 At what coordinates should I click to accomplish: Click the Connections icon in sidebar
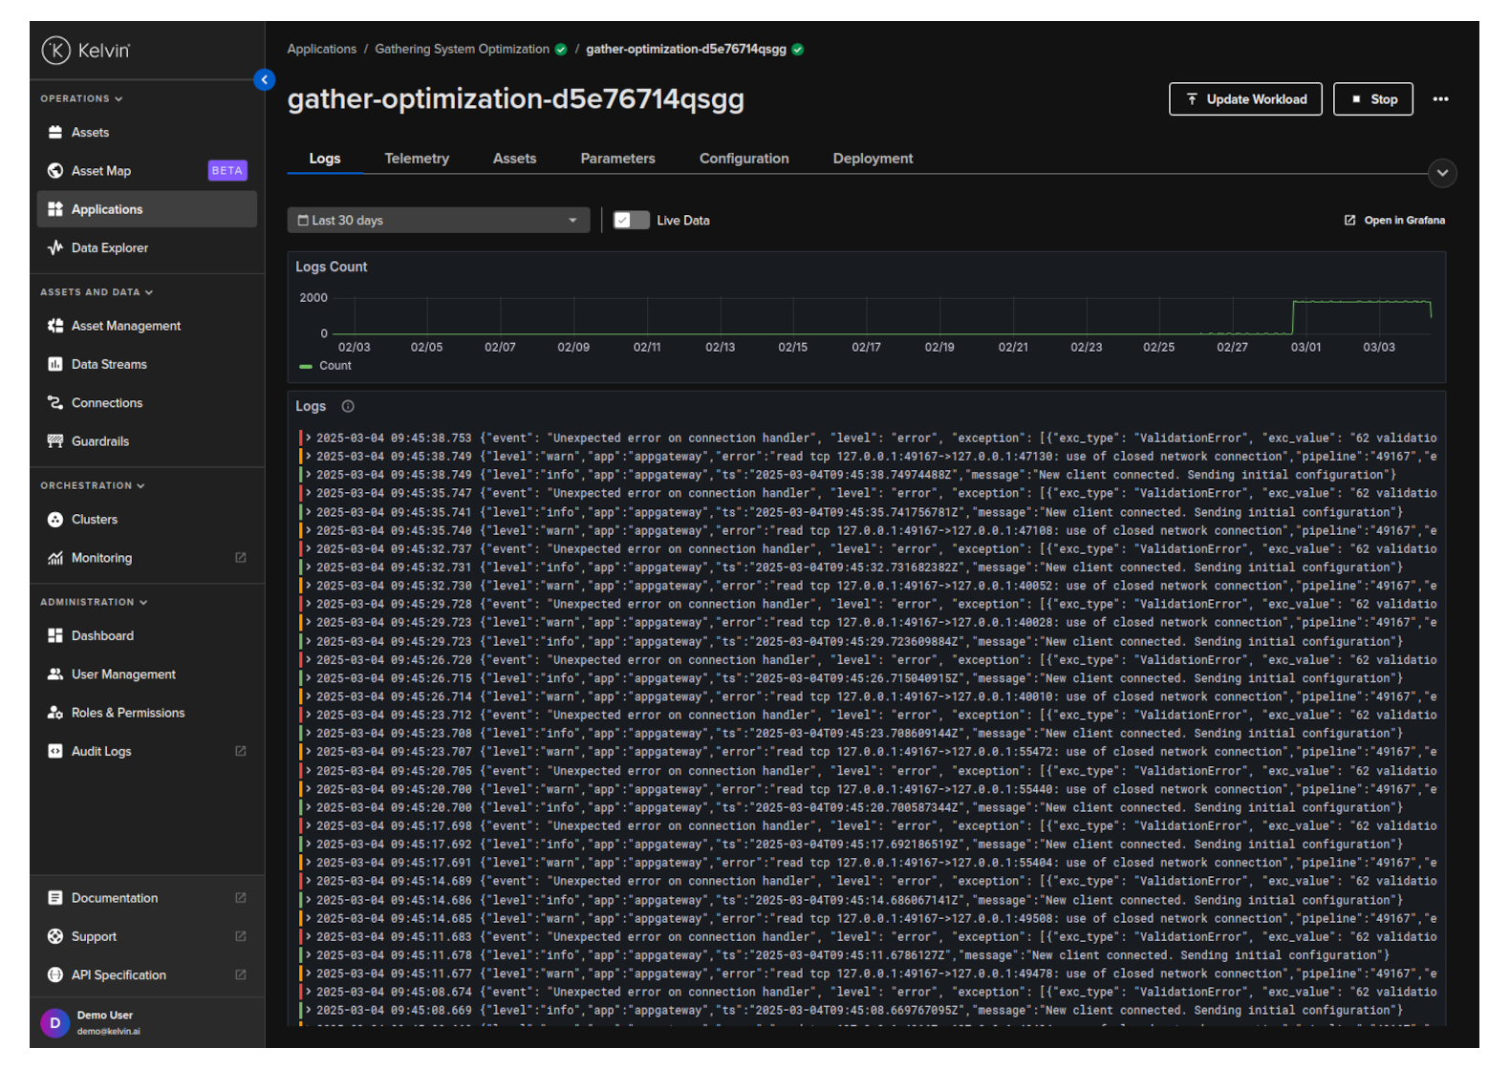[x=55, y=403]
